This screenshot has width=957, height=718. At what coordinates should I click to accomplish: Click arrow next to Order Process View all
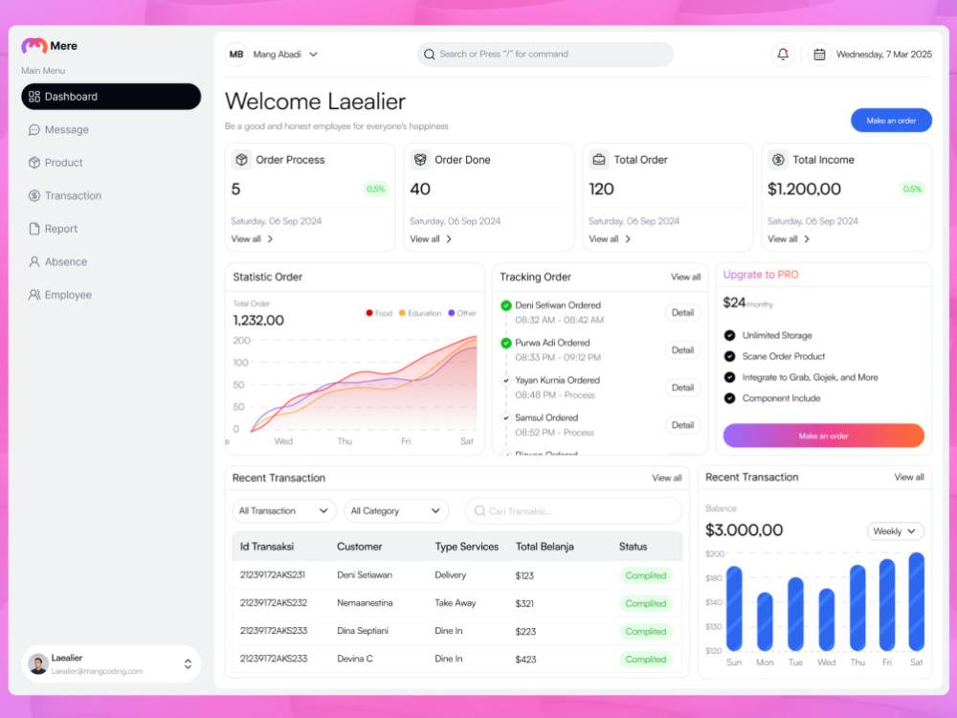(270, 239)
